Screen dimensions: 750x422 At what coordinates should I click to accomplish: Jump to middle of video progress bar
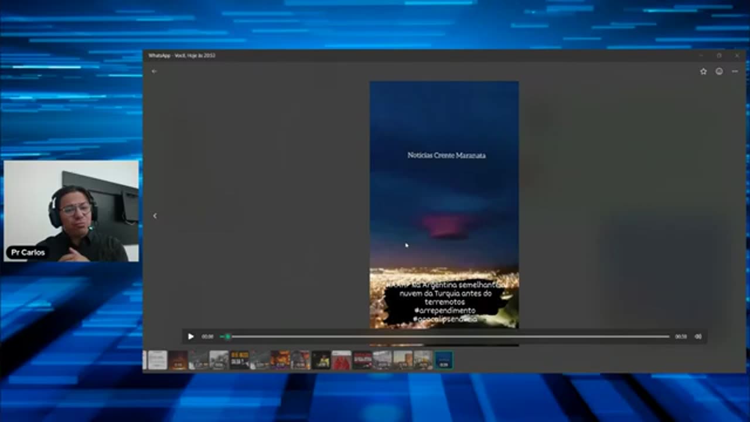tap(445, 336)
